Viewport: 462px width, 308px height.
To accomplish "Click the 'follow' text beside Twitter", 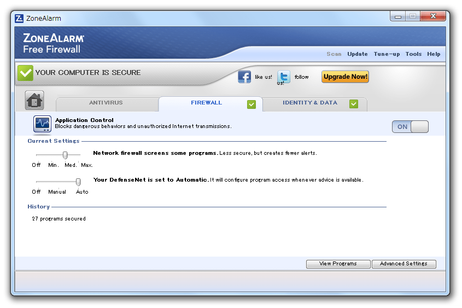I will pyautogui.click(x=301, y=77).
